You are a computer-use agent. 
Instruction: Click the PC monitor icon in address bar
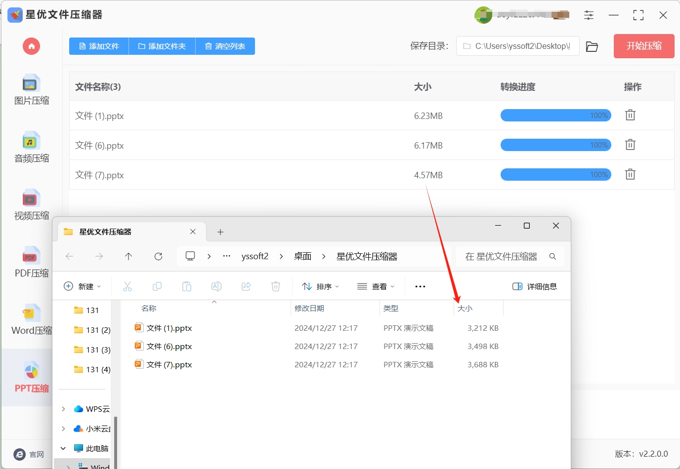(190, 256)
